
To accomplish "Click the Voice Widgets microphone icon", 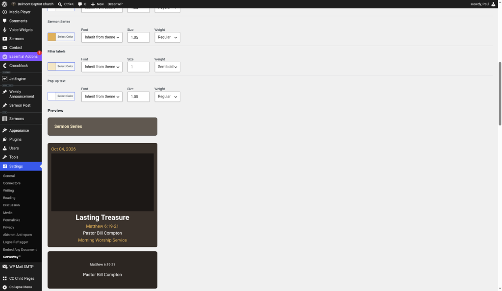I will point(4,30).
